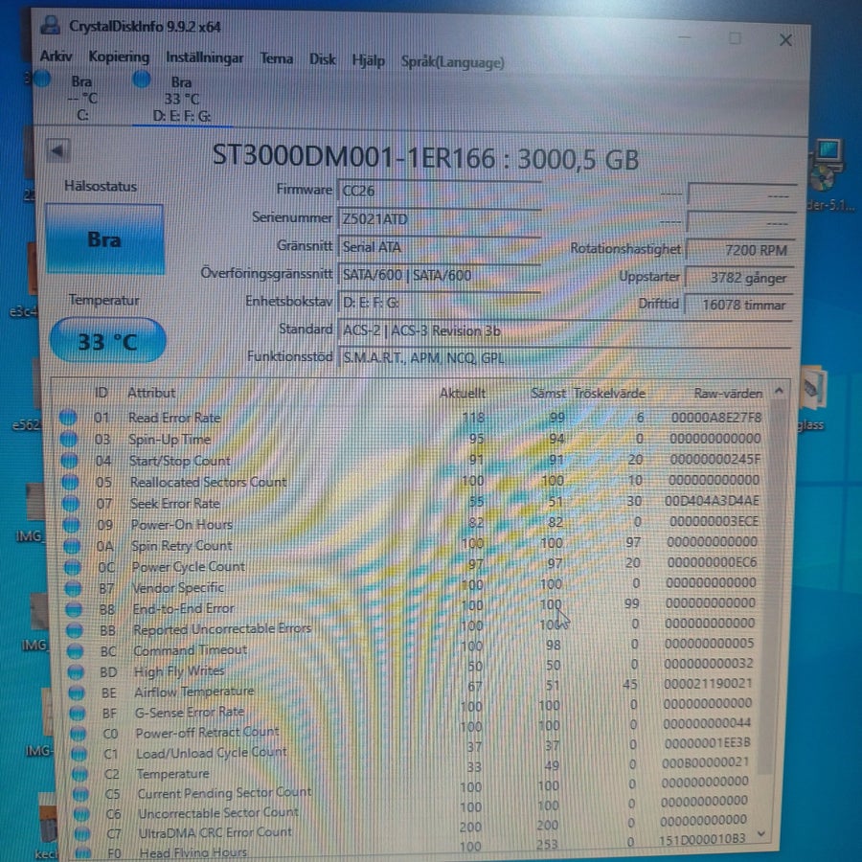This screenshot has width=862, height=862.
Task: Click the status icon for C2 Temperature
Action: (x=80, y=774)
